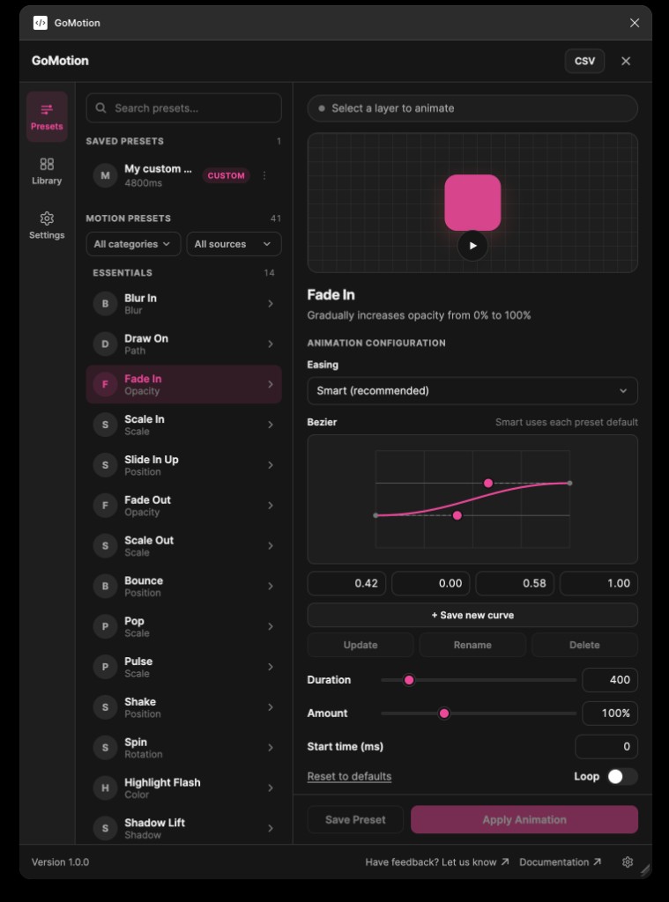Click the Amount slider handle
The image size is (669, 902).
[444, 713]
